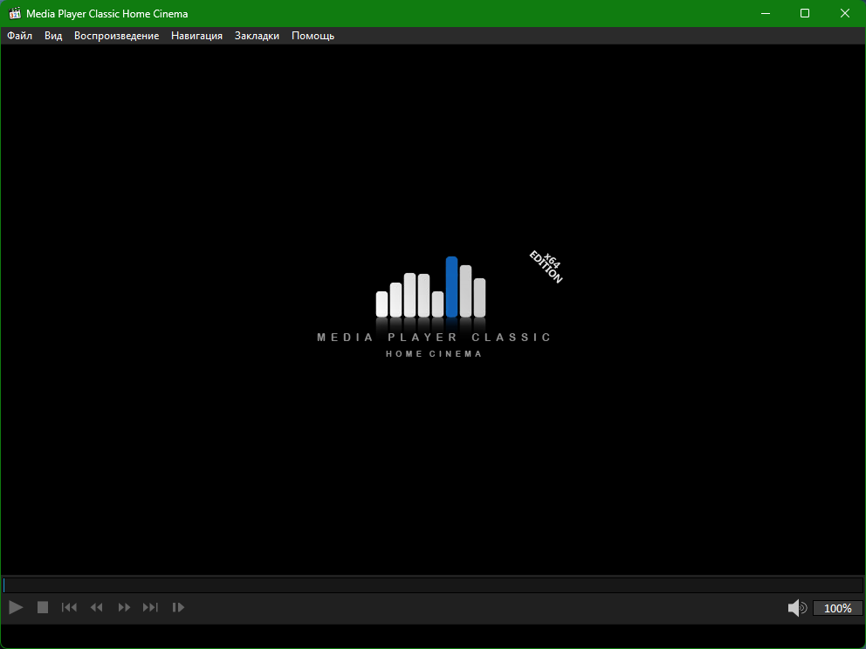This screenshot has height=649, width=866.
Task: Skip to next track icon
Action: [x=150, y=608]
